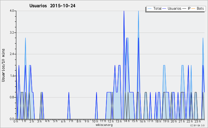Click the '23 h' x-axis label
Image resolution: width=208 pixels, height=128 pixels.
point(198,121)
